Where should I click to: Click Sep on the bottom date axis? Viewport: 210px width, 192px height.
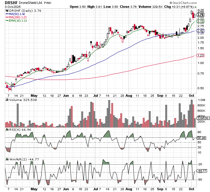(x=160, y=189)
